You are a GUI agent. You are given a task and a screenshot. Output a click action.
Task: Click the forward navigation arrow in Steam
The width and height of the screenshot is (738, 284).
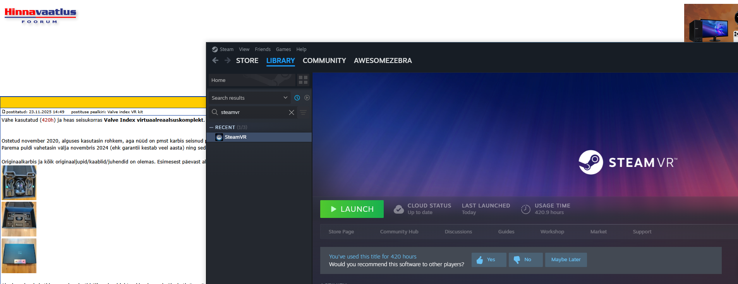pos(228,60)
